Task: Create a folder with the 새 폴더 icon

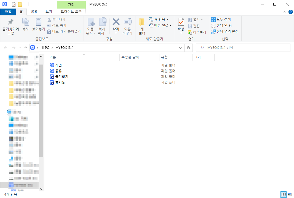Action: pyautogui.click(x=141, y=25)
